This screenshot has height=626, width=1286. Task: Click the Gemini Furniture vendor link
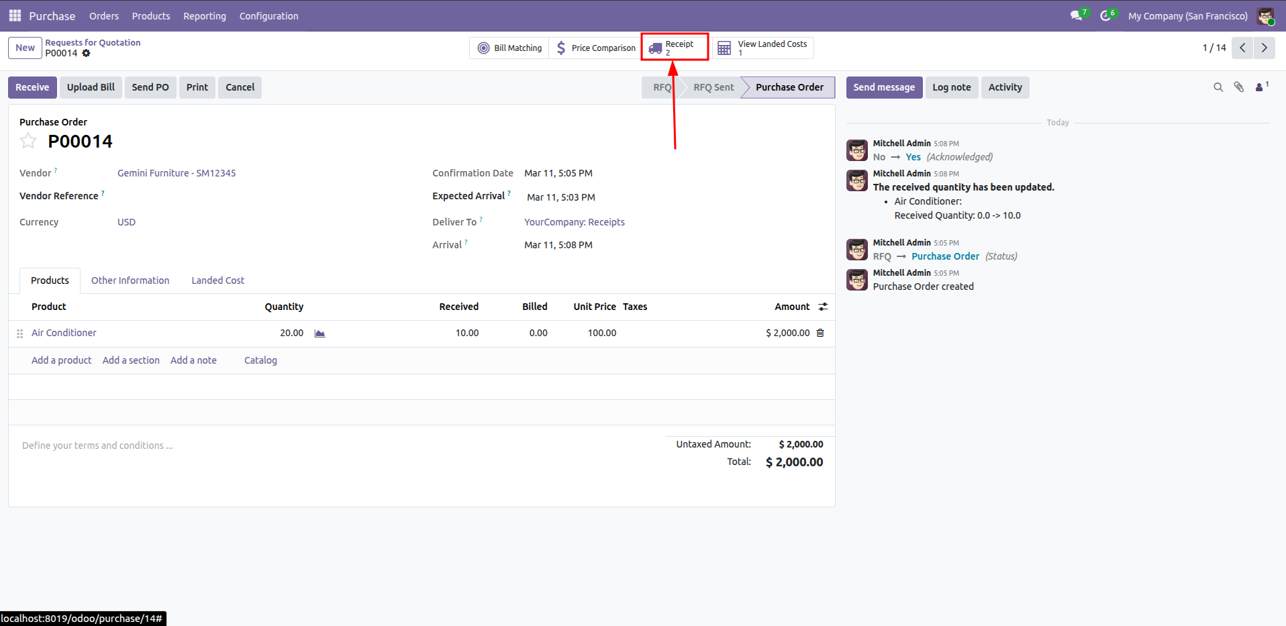point(177,173)
